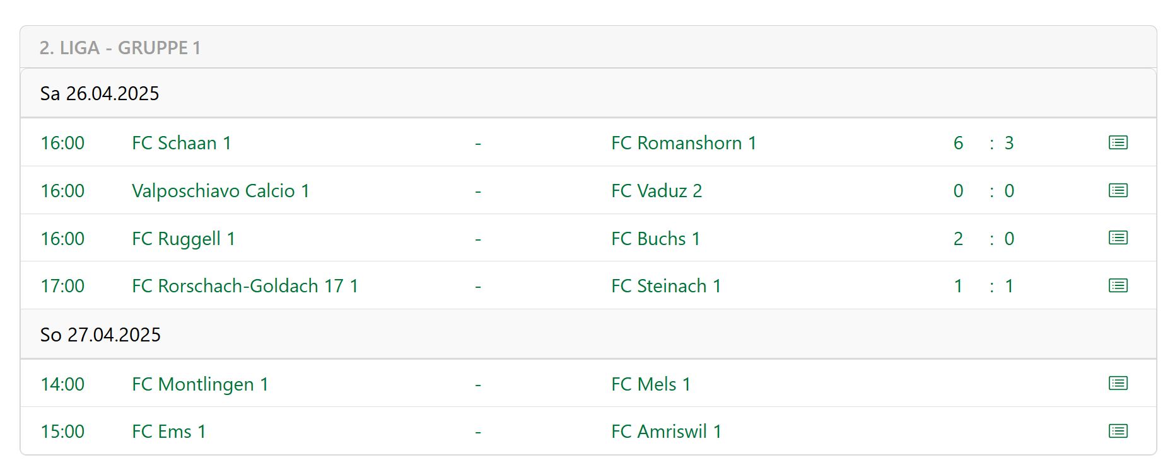1175x475 pixels.
Task: Select Valposchiavo Calcio 1 team name
Action: (221, 191)
